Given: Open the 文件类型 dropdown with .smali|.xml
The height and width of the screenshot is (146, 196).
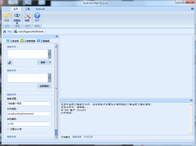Looking at the screenshot, I should pyautogui.click(x=29, y=114).
